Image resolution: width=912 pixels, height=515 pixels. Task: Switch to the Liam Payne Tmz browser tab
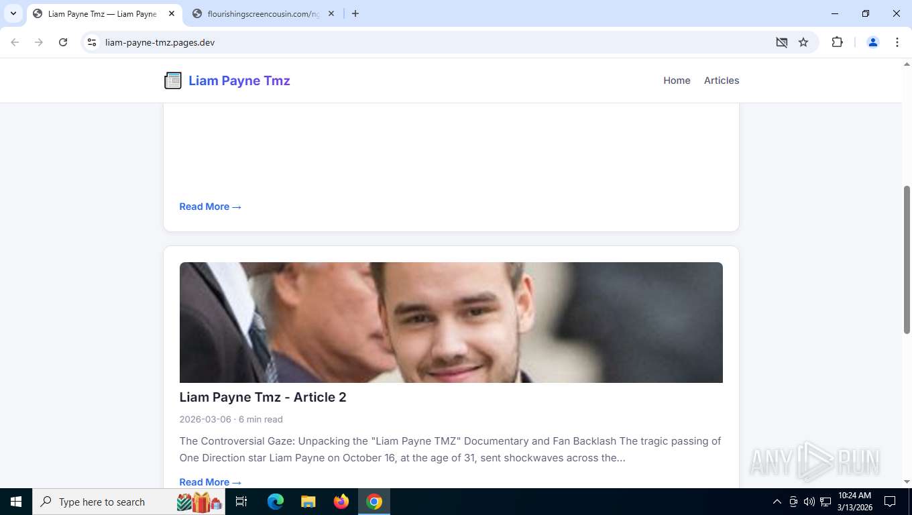[x=103, y=13]
